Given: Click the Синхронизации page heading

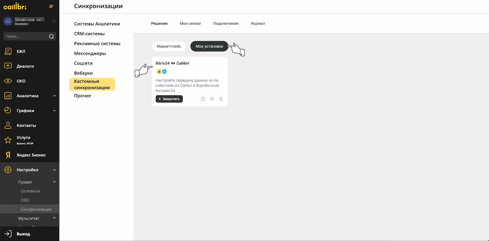Looking at the screenshot, I should (98, 6).
